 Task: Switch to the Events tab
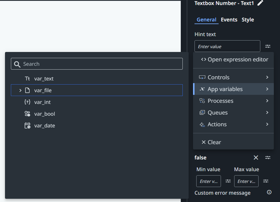[x=229, y=20]
